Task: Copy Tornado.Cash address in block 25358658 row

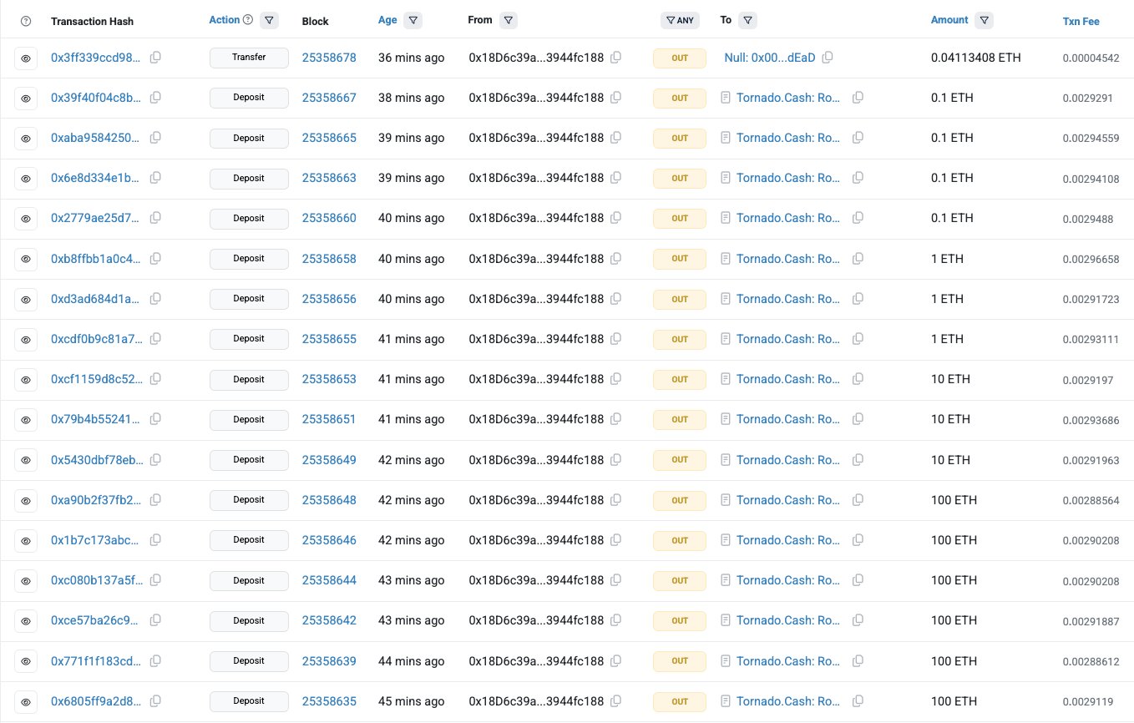Action: click(x=858, y=259)
